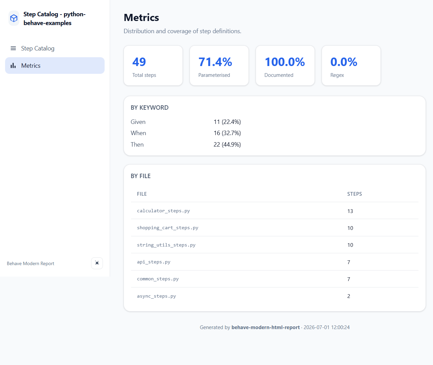This screenshot has height=365, width=433.
Task: Click the 11 (22.4%) value
Action: click(x=227, y=122)
